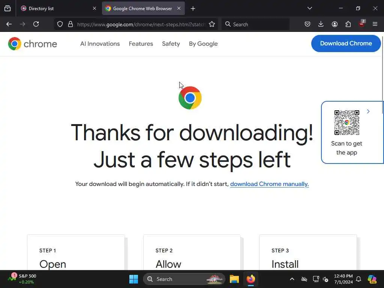Save page to Pocket

[x=307, y=24]
